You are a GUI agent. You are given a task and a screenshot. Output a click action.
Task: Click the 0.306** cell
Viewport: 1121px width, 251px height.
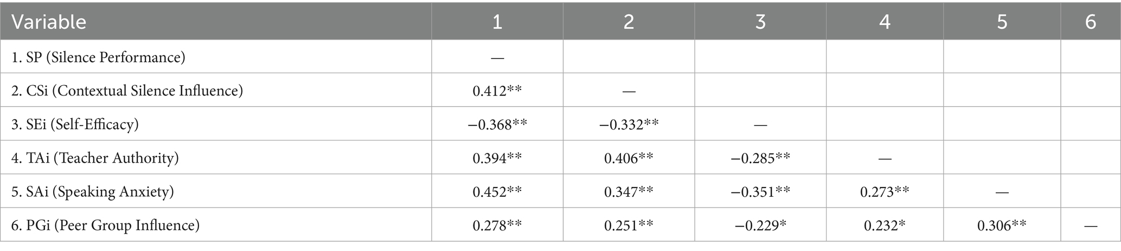(1002, 225)
